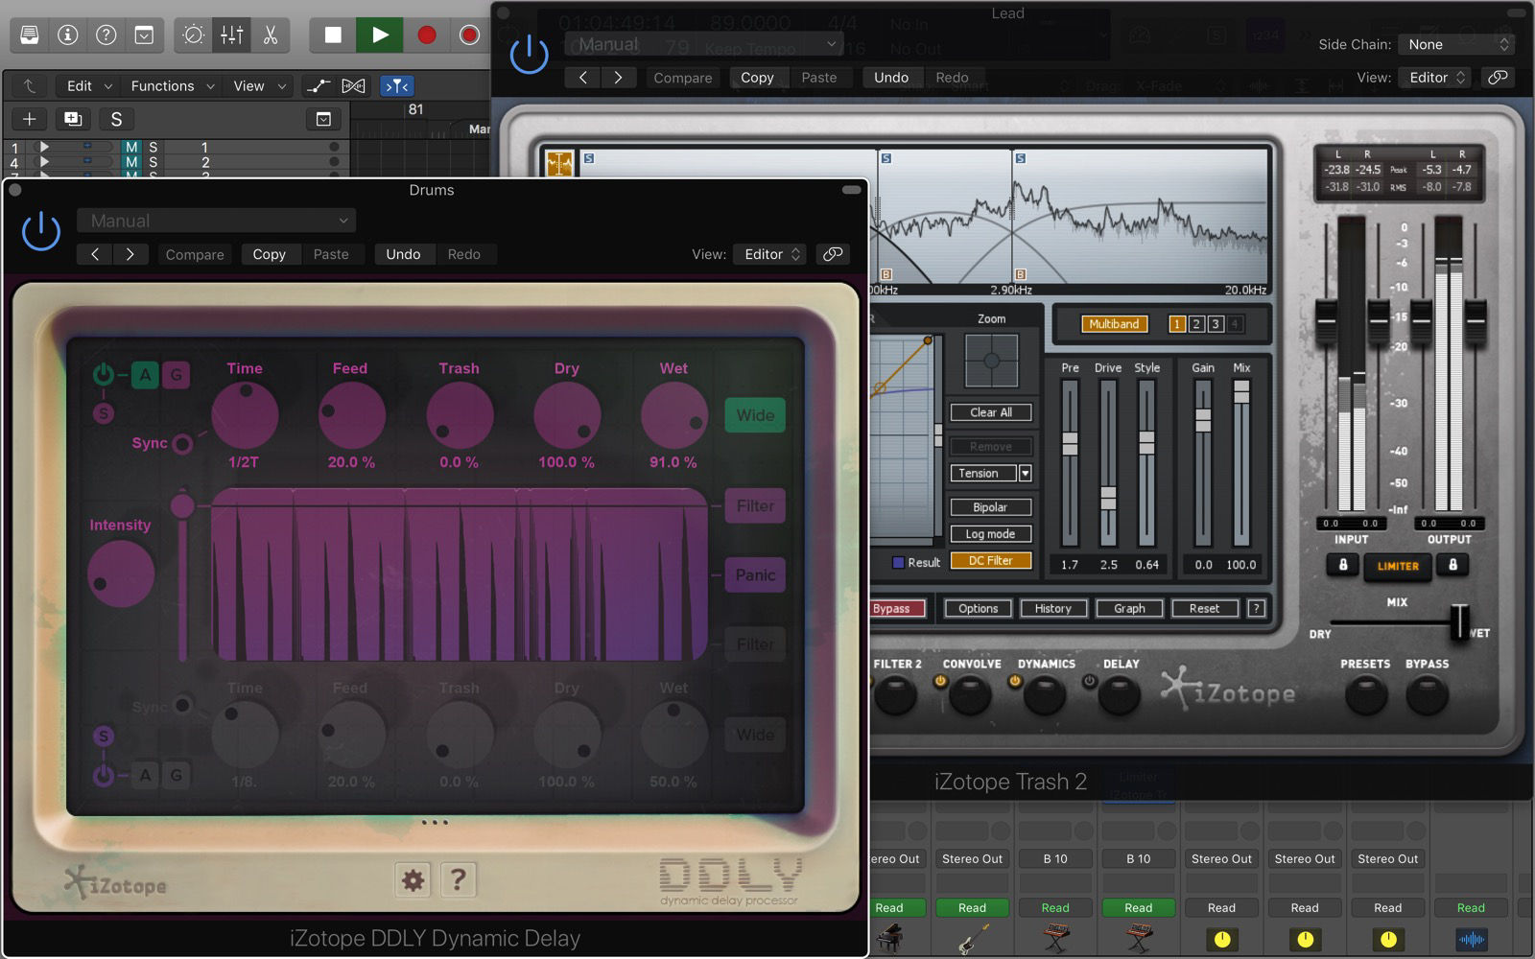Open tracks area View menu

coord(259,86)
